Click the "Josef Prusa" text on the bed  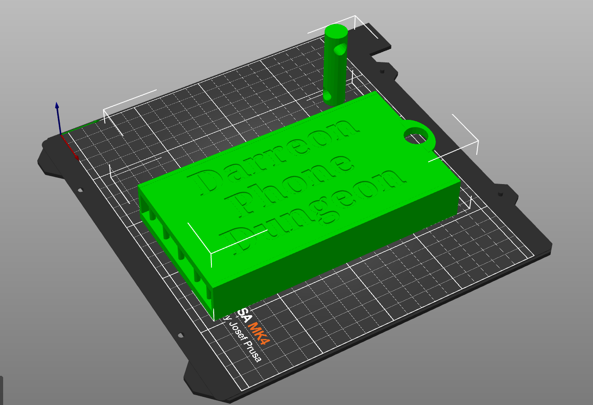click(x=244, y=341)
